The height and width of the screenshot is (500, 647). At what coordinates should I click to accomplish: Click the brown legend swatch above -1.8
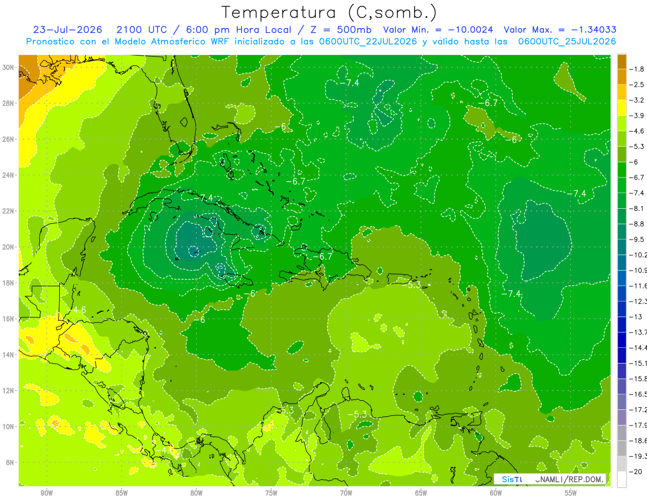(x=622, y=62)
